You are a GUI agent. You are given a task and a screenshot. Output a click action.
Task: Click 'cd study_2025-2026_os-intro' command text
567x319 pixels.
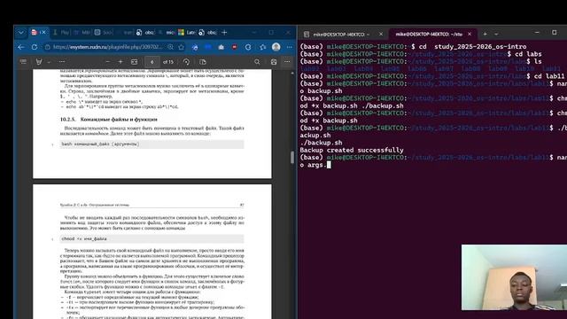point(472,47)
